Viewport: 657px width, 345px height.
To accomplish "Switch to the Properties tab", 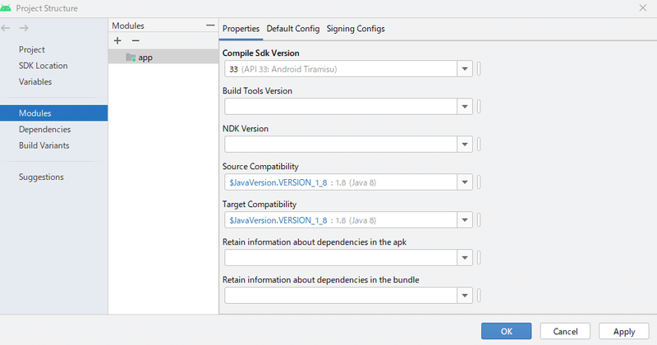I will click(241, 29).
